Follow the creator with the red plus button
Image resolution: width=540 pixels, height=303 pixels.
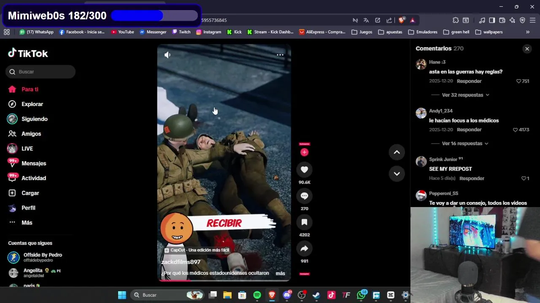point(304,152)
